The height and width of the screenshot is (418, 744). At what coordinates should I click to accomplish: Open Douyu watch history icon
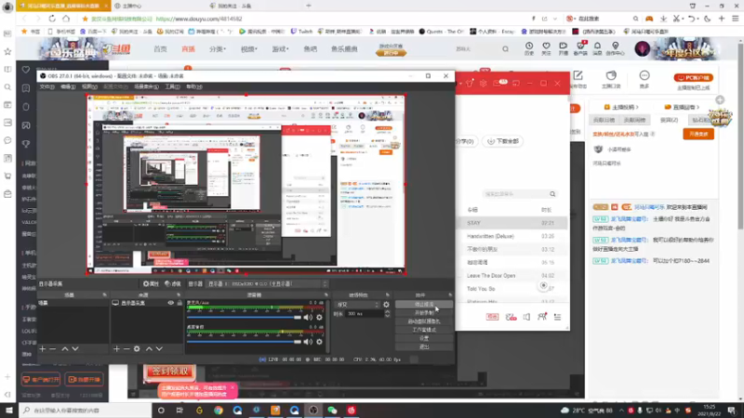point(529,48)
